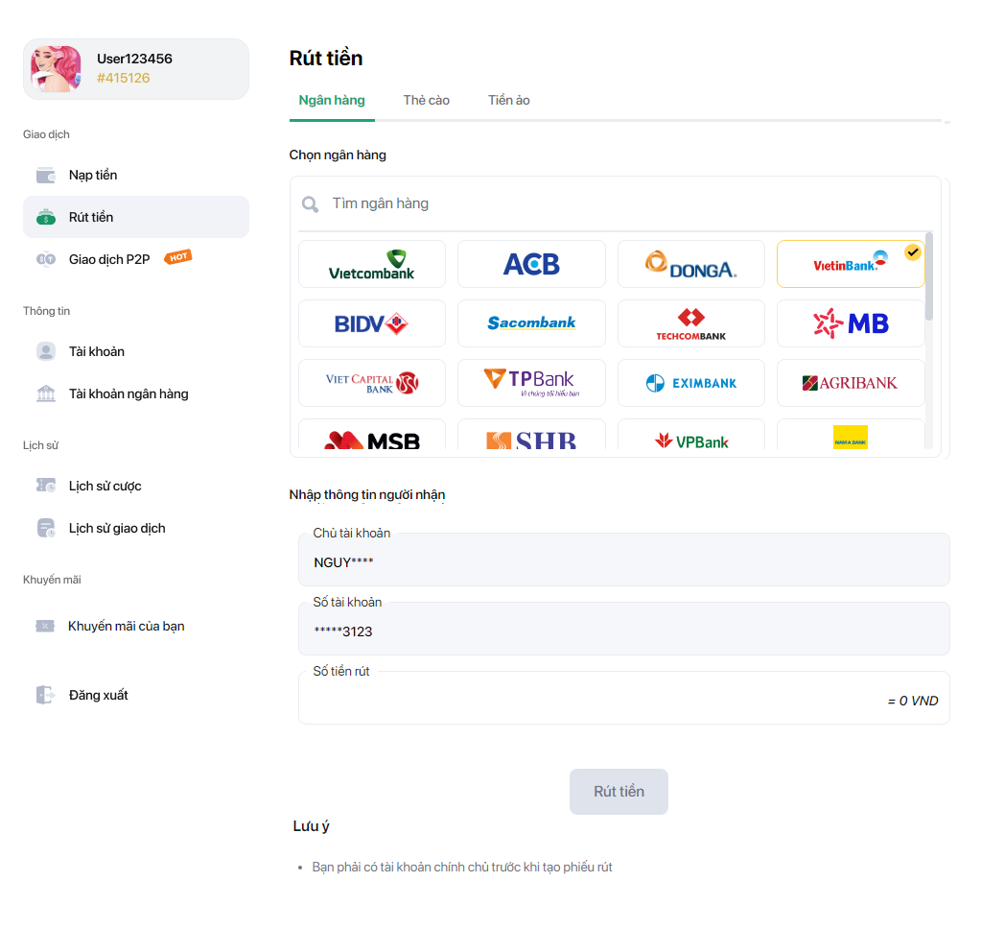Image resolution: width=981 pixels, height=929 pixels.
Task: Click the Giao dịch section label
Action: pyautogui.click(x=46, y=134)
